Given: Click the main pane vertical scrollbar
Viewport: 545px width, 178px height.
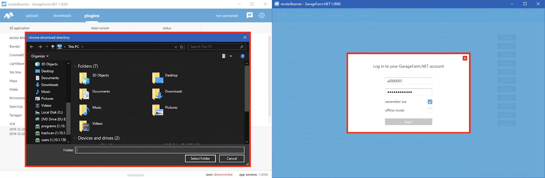Looking at the screenshot, I should point(247,88).
